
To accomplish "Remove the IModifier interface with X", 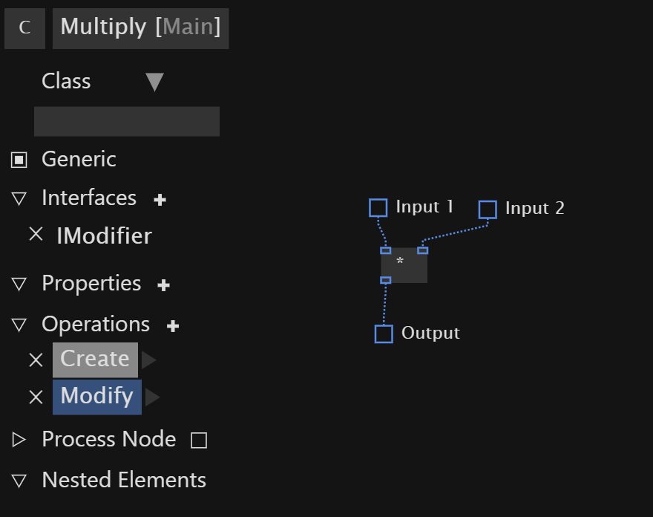I will (x=36, y=234).
